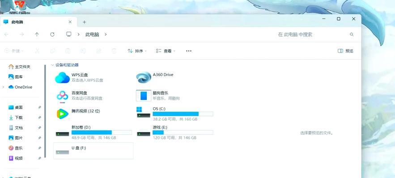
Task: Select the 酷狗音乐 icon
Action: (144, 96)
